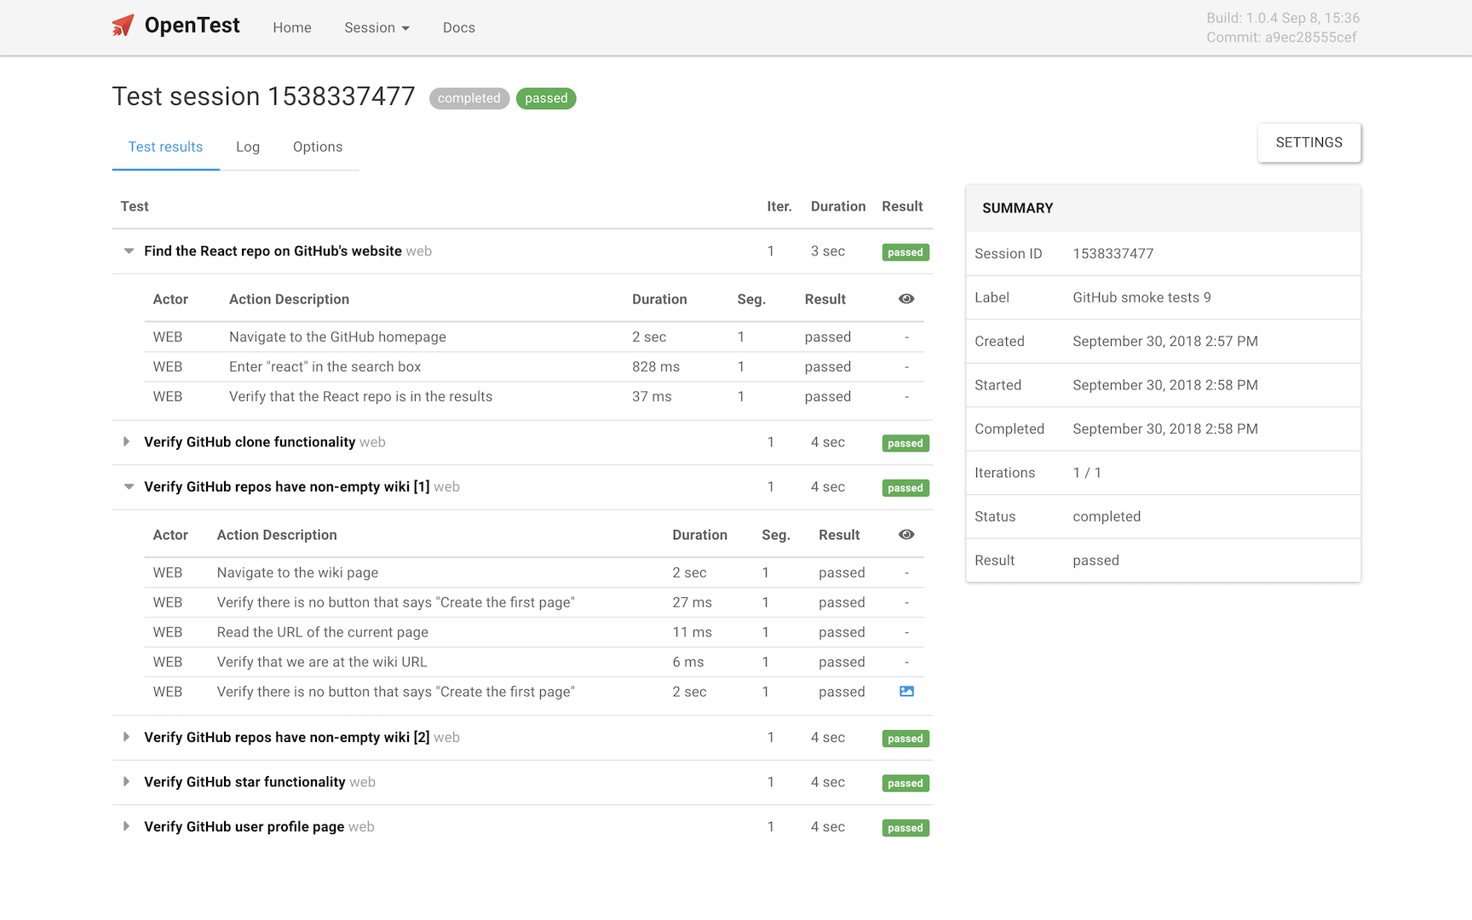Collapse the Find the React repo test
The width and height of the screenshot is (1472, 920).
point(129,251)
